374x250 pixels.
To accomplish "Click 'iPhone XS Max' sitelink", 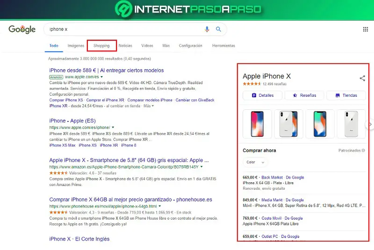I will (62, 145).
